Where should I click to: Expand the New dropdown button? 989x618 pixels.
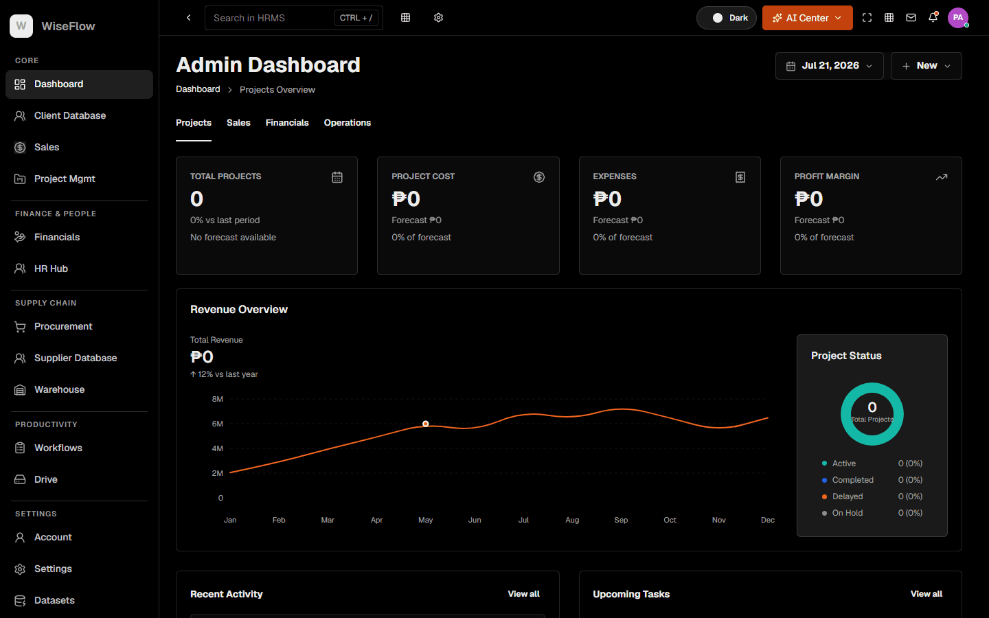coord(927,66)
